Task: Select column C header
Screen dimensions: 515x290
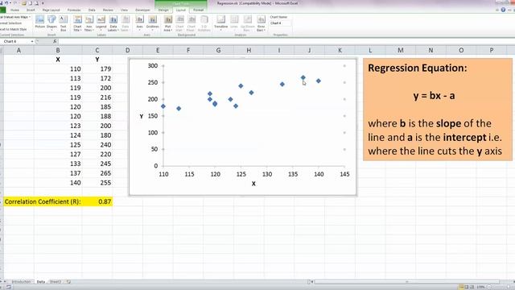Action: [97, 50]
